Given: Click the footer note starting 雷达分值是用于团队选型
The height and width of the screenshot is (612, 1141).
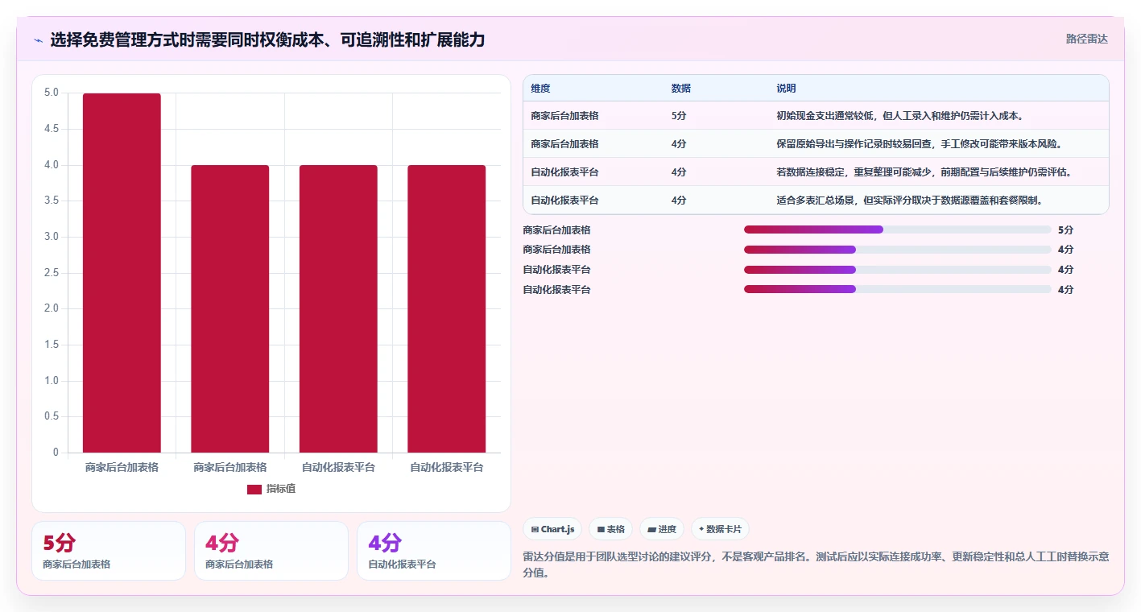Looking at the screenshot, I should (816, 564).
